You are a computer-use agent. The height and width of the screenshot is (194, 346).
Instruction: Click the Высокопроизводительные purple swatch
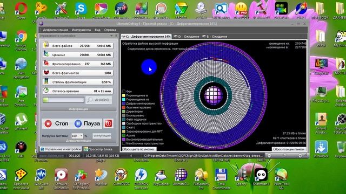pos(124,139)
